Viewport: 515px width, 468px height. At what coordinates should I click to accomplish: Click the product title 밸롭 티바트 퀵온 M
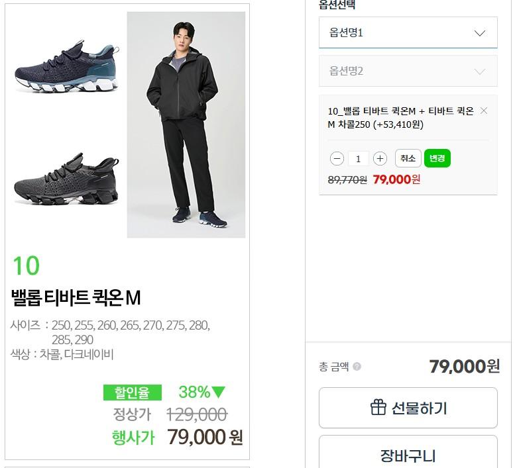click(x=76, y=298)
